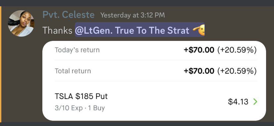The height and width of the screenshot is (126, 274).
Task: Open the attached trade screenshot image
Action: pos(154,81)
